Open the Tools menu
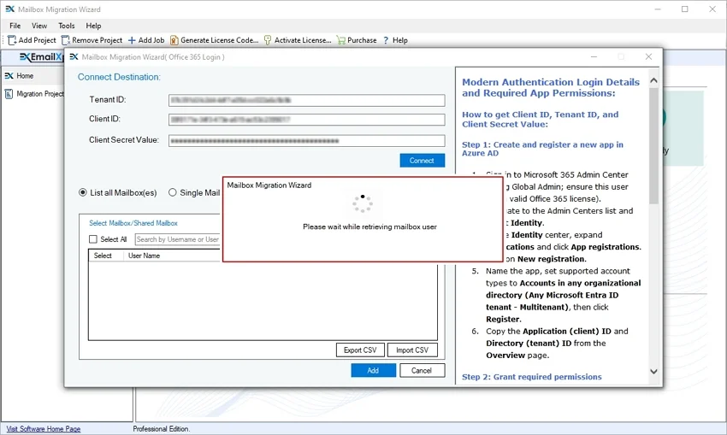This screenshot has width=727, height=435. coord(67,26)
